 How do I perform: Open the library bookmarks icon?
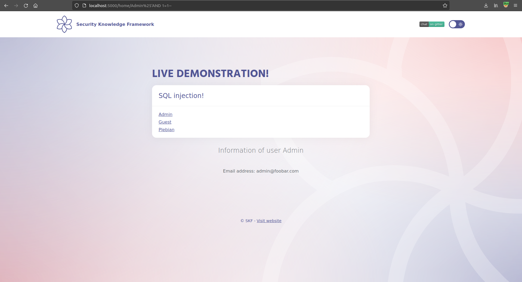496,5
